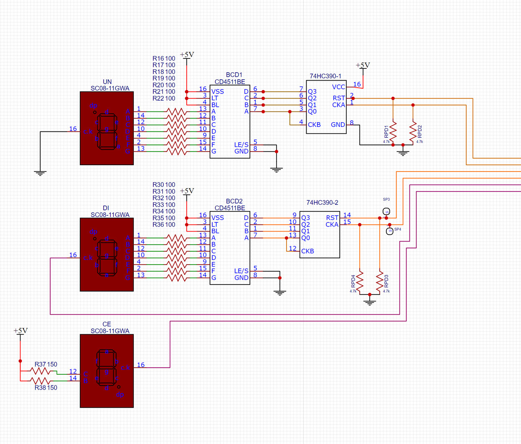521x444 pixels.
Task: Click the 'R35 100' resistor label
Action: (164, 218)
